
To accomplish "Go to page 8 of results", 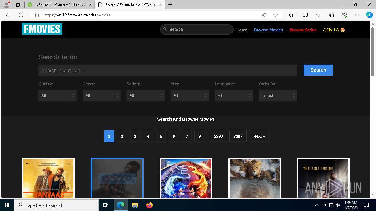I will coord(199,136).
